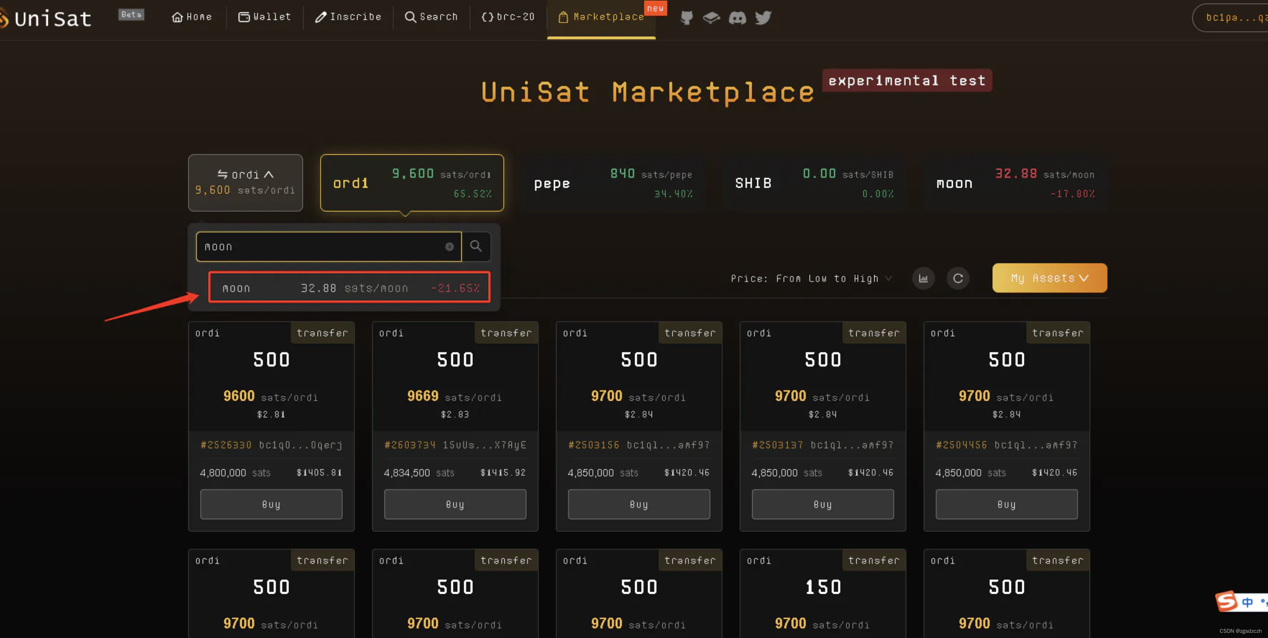Select the moon ticker card

click(1015, 183)
